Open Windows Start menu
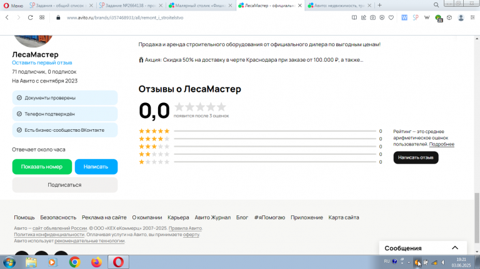Viewport: 480px width, 269px height. [9, 262]
